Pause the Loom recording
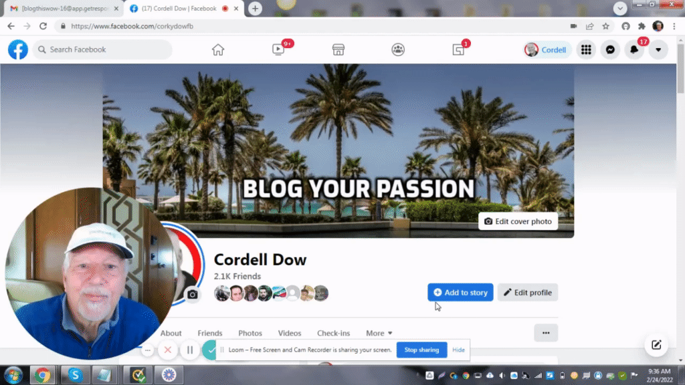This screenshot has height=385, width=685. (x=190, y=350)
